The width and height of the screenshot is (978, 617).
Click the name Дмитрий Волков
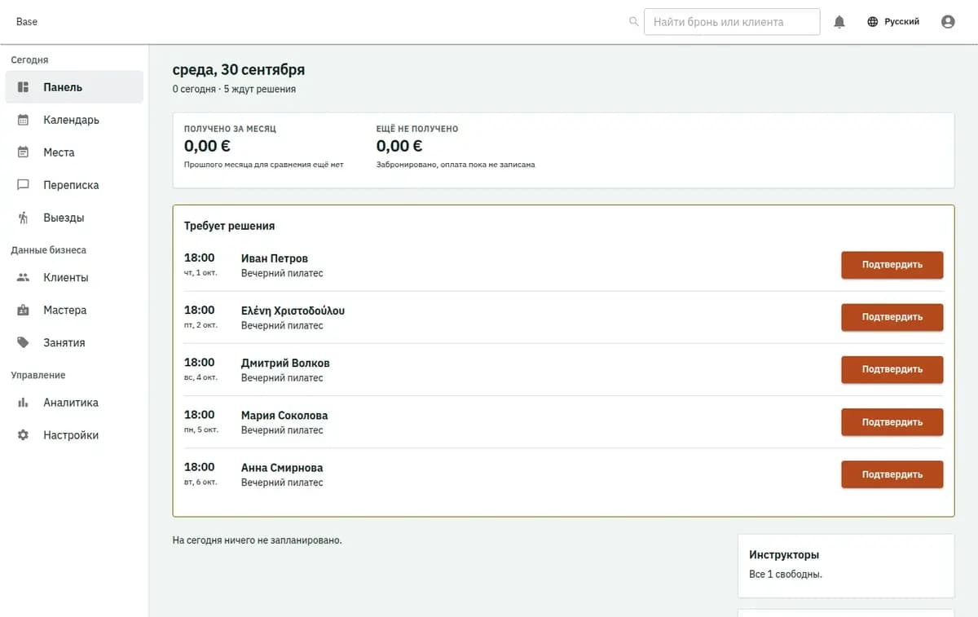[285, 363]
